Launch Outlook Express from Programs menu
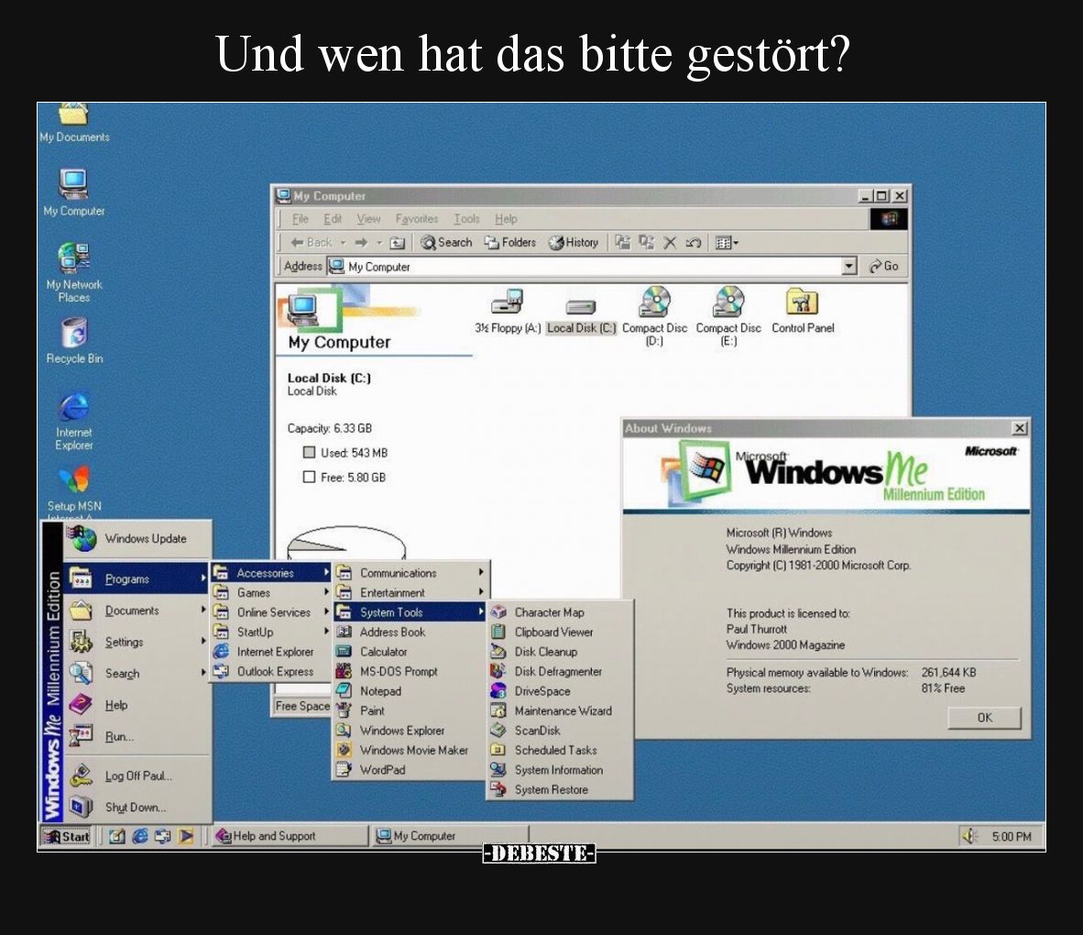The width and height of the screenshot is (1083, 935). [x=271, y=672]
